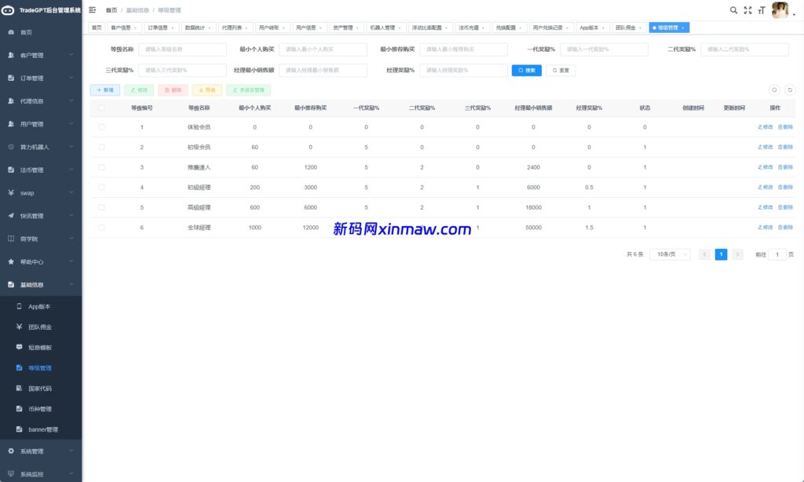Toggle fullscreen with the expand icon
Image resolution: width=804 pixels, height=482 pixels.
point(747,10)
